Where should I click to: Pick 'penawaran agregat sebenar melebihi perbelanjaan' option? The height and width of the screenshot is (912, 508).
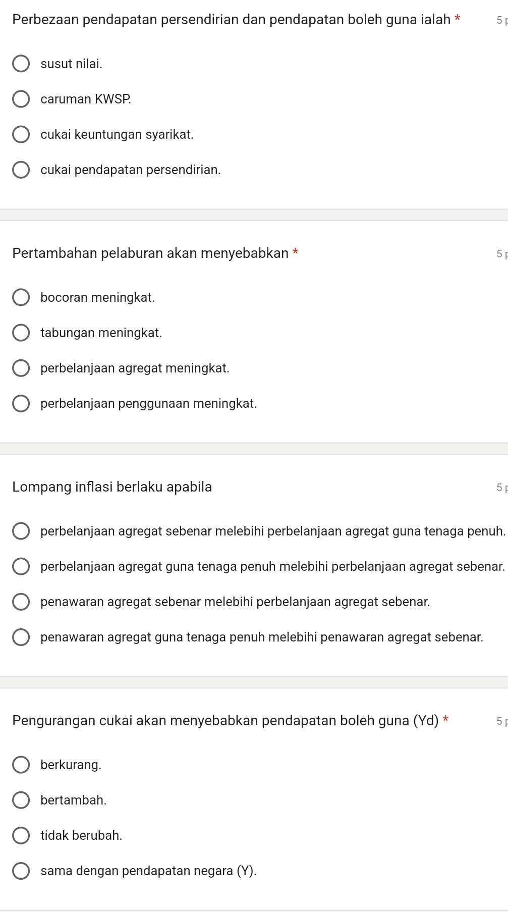point(21,602)
